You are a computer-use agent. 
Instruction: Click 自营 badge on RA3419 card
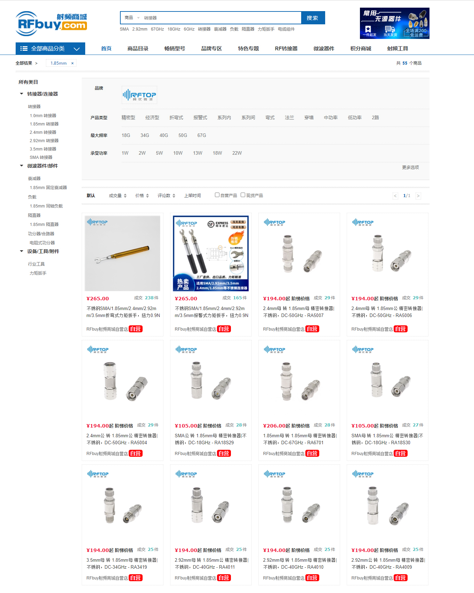[136, 578]
